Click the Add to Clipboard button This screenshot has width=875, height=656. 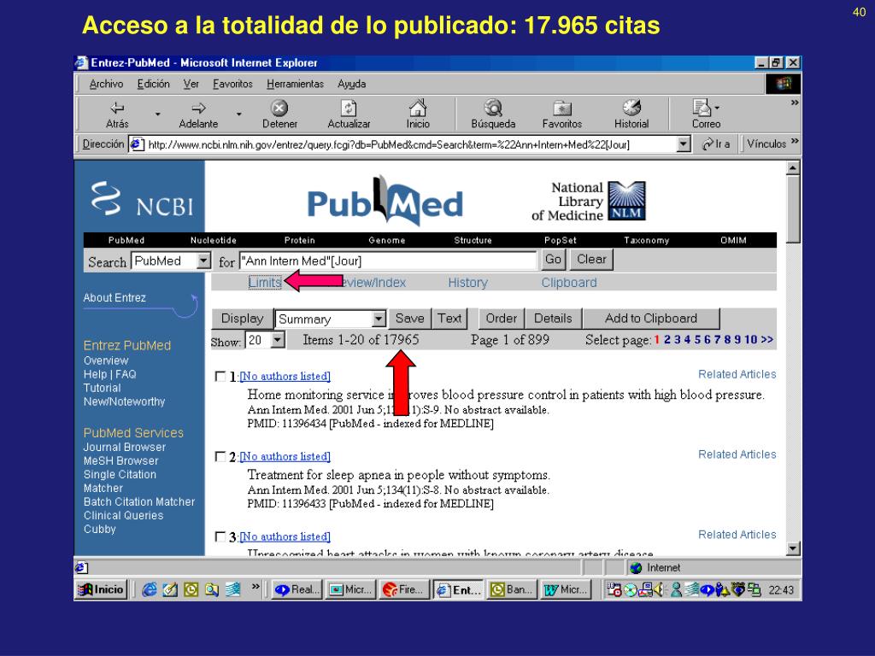[650, 319]
